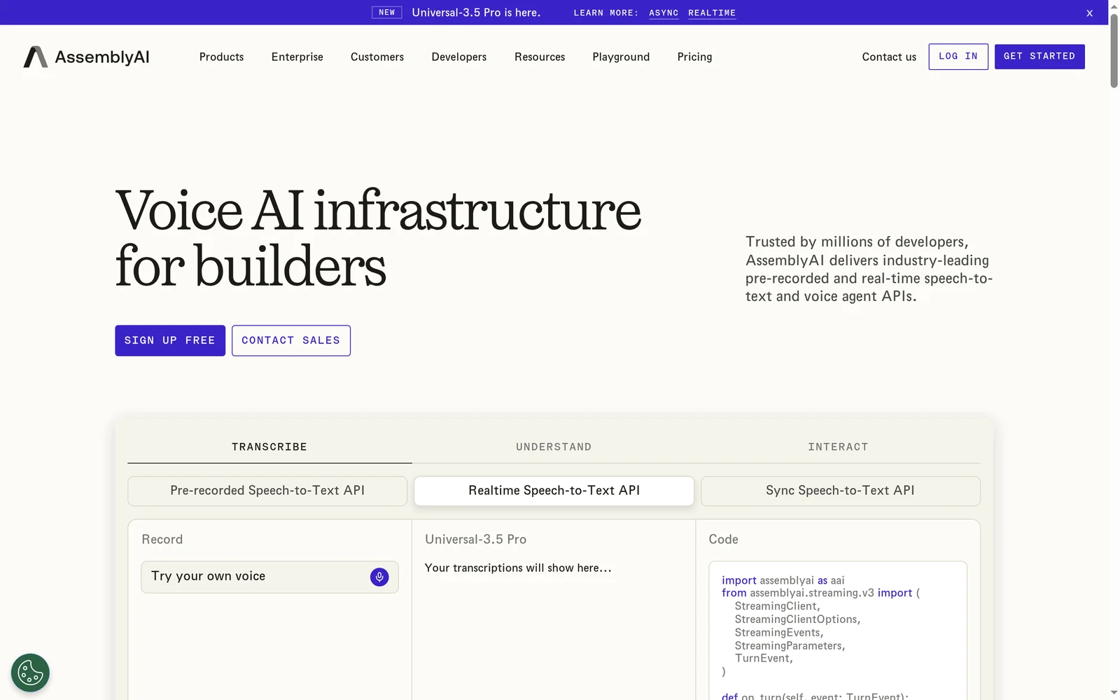Click the AssemblyAI logo

86,57
